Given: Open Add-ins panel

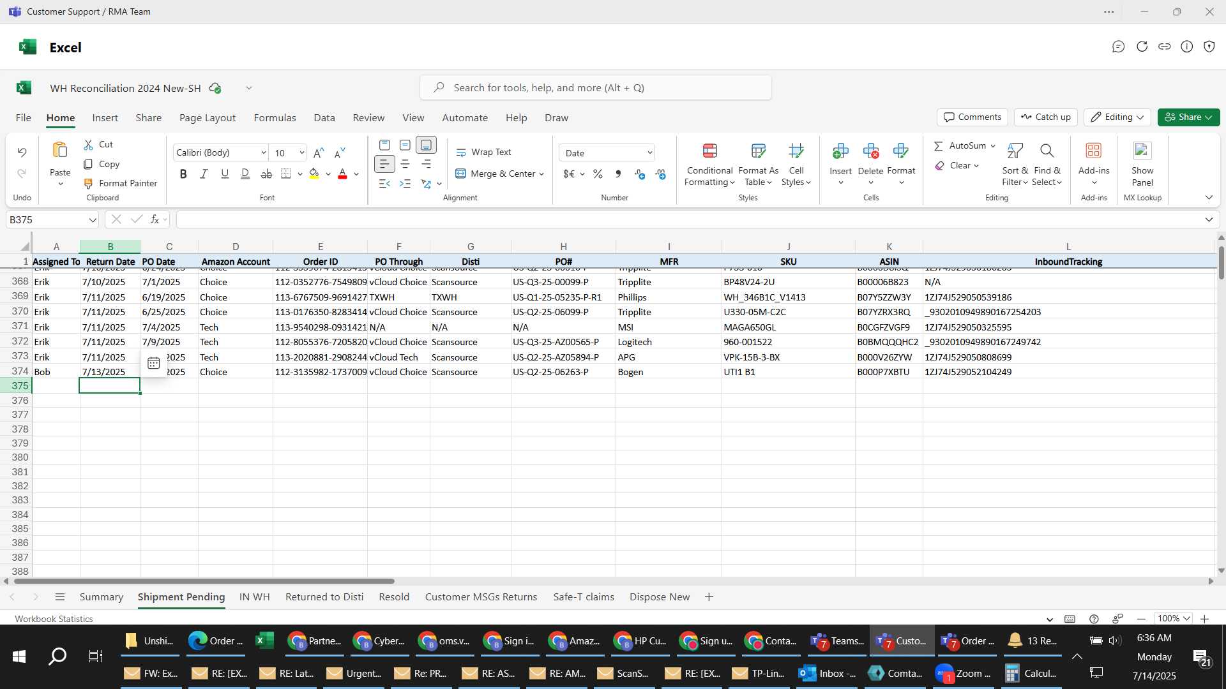Looking at the screenshot, I should click(x=1094, y=165).
